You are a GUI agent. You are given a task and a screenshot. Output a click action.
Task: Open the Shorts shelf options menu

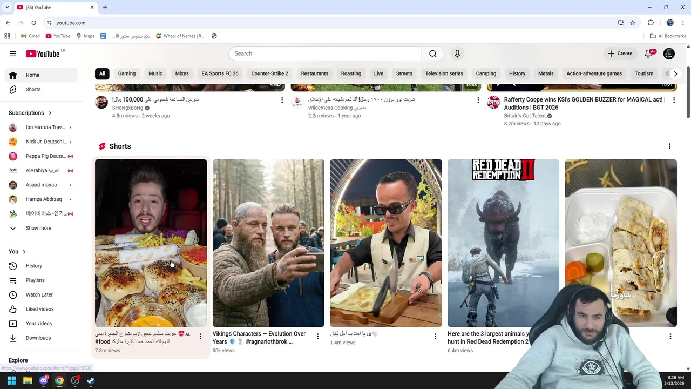(x=669, y=146)
